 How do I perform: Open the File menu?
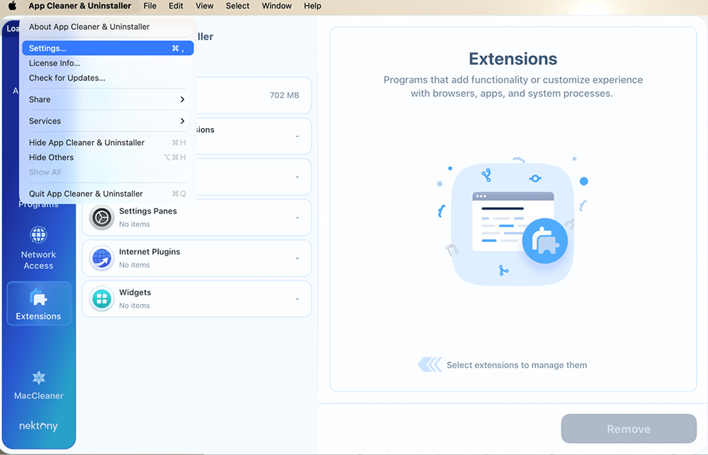[x=150, y=6]
